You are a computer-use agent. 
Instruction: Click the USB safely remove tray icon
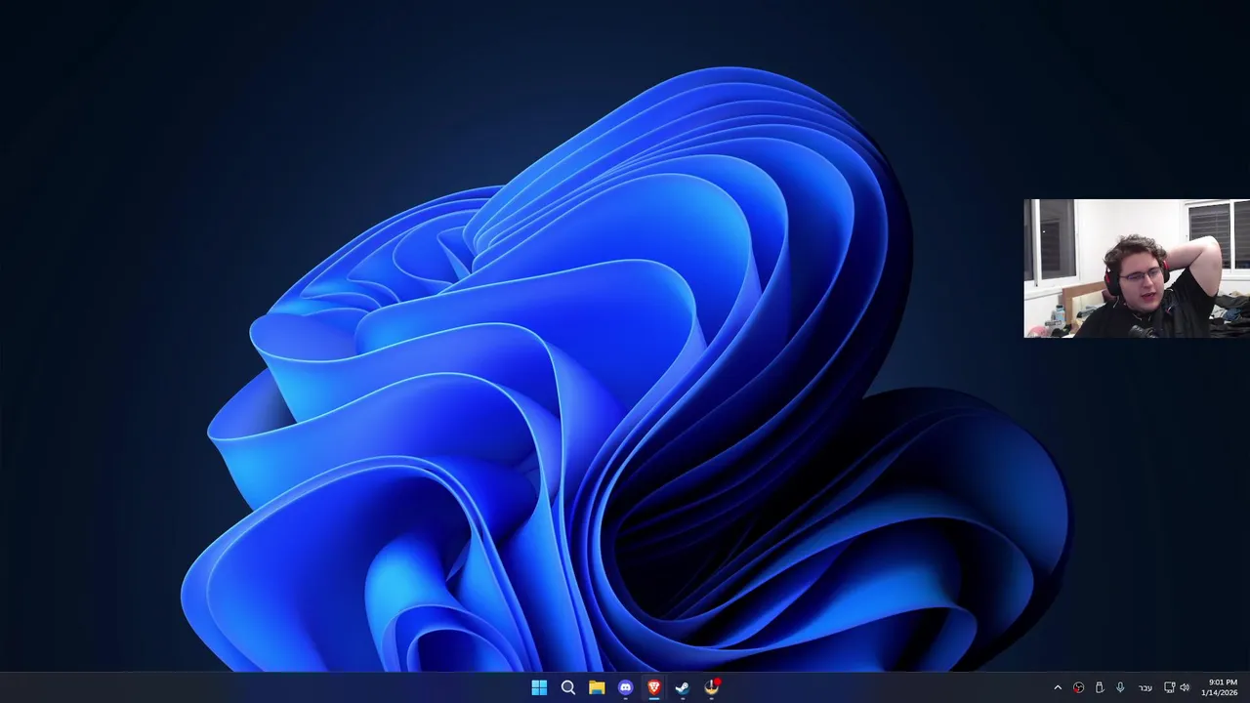tap(1100, 688)
